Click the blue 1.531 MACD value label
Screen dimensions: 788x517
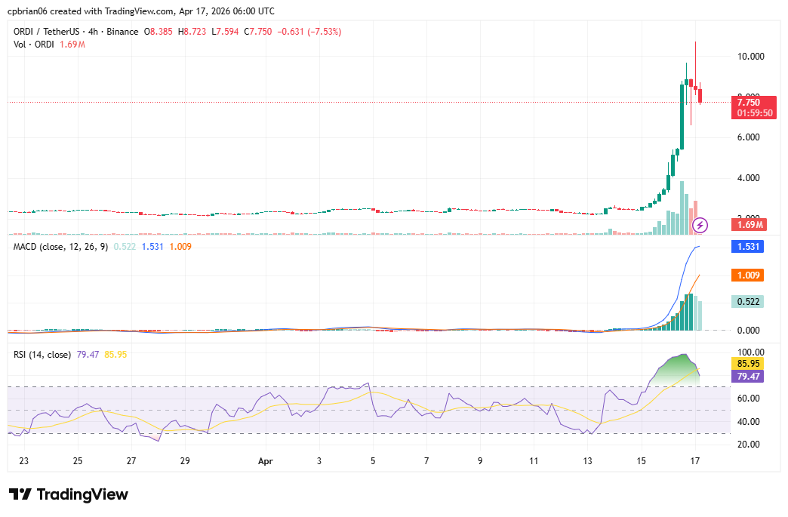pyautogui.click(x=747, y=247)
